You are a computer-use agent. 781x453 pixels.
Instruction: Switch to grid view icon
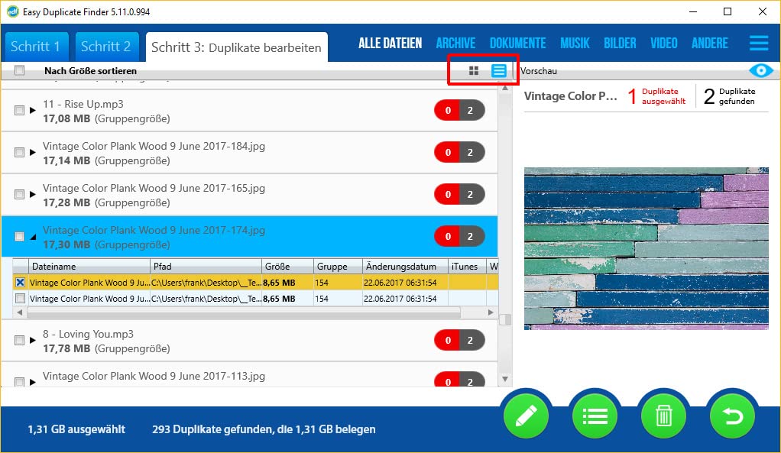tap(474, 71)
